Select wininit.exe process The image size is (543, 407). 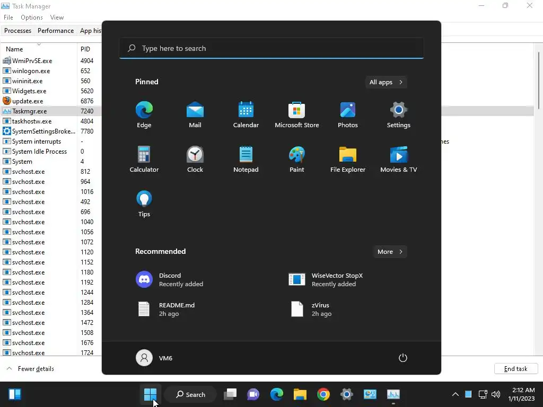[x=51, y=81]
